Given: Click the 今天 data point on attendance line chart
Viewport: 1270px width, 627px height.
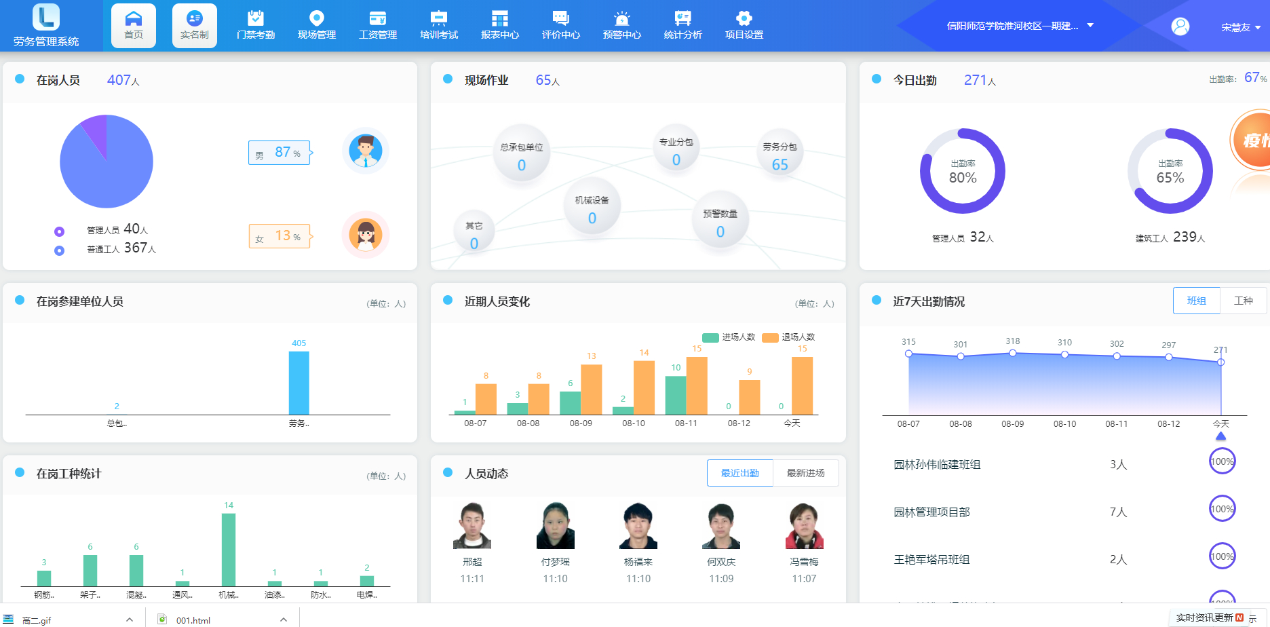Looking at the screenshot, I should click(x=1220, y=362).
